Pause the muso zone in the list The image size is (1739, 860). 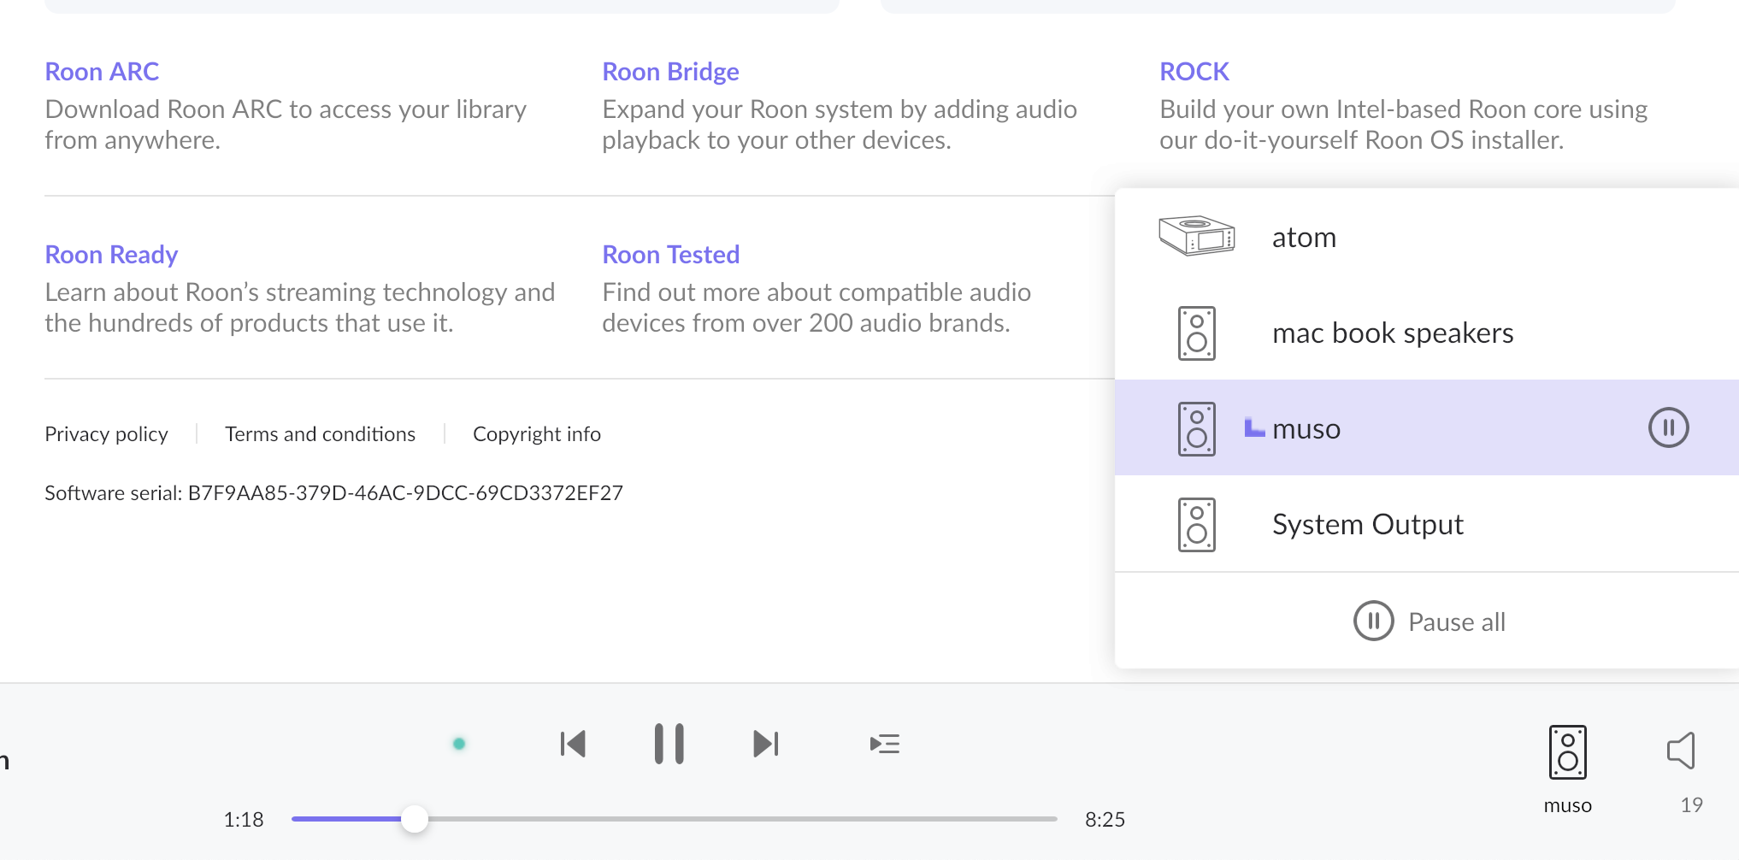click(1668, 427)
